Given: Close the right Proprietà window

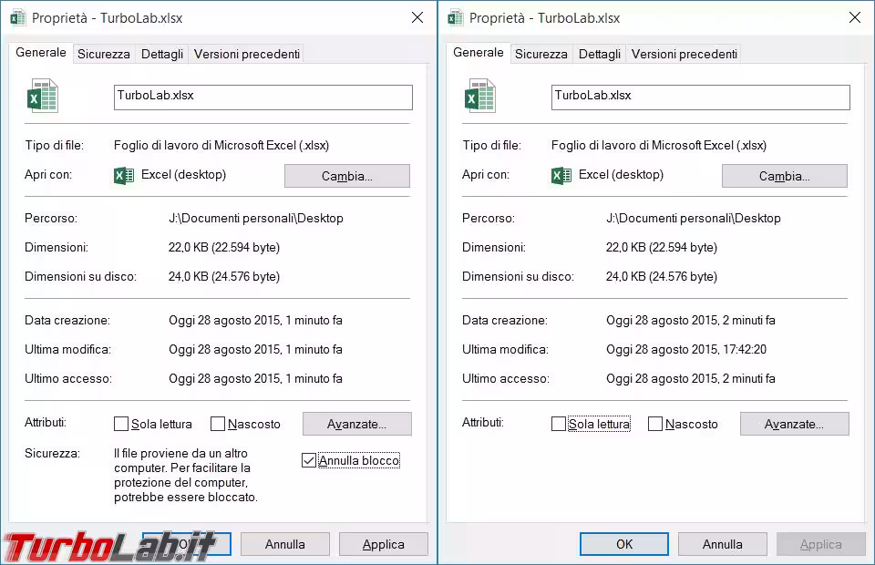Looking at the screenshot, I should (854, 17).
